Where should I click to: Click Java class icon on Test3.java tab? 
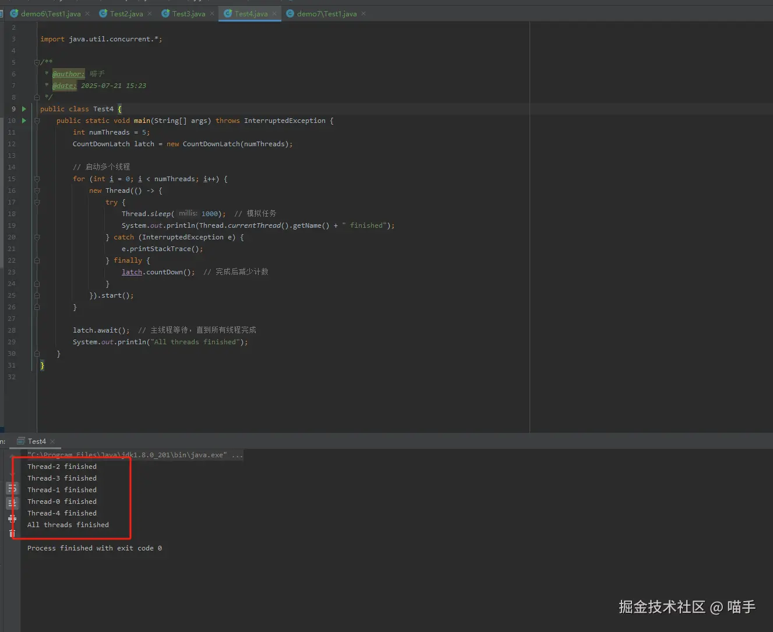coord(165,13)
